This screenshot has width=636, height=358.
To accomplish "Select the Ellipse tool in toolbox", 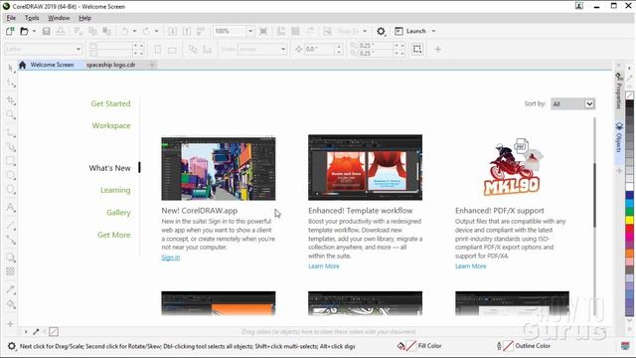I will 11,175.
